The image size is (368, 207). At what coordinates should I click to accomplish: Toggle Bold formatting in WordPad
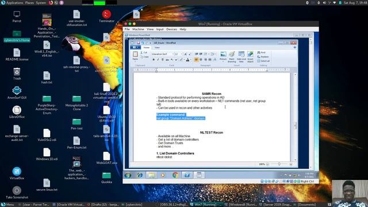154,60
